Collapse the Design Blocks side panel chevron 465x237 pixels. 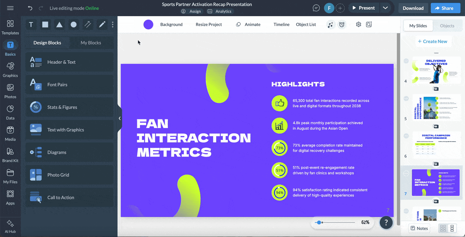119,118
